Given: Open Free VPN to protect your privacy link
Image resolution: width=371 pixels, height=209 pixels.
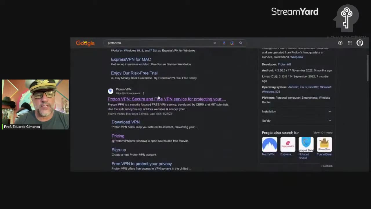Looking at the screenshot, I should 141,164.
